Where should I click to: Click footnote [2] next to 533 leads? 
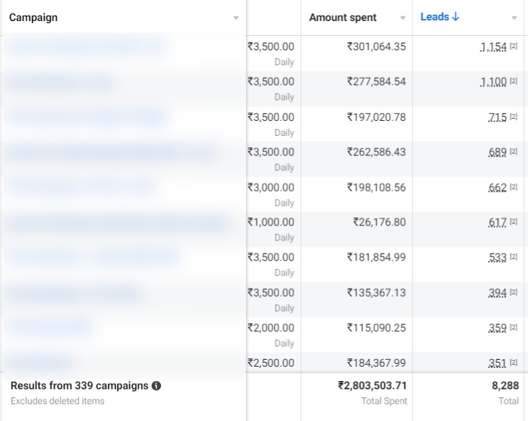tap(514, 257)
